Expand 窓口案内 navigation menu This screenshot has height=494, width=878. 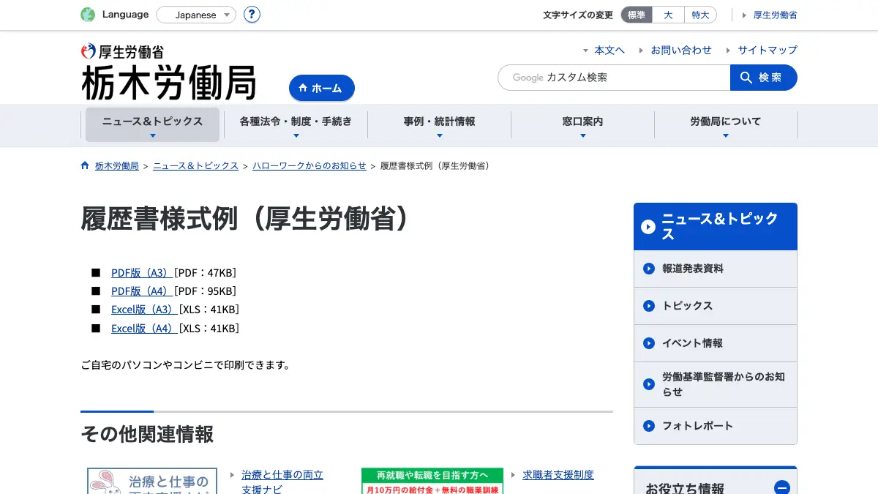[x=582, y=124]
